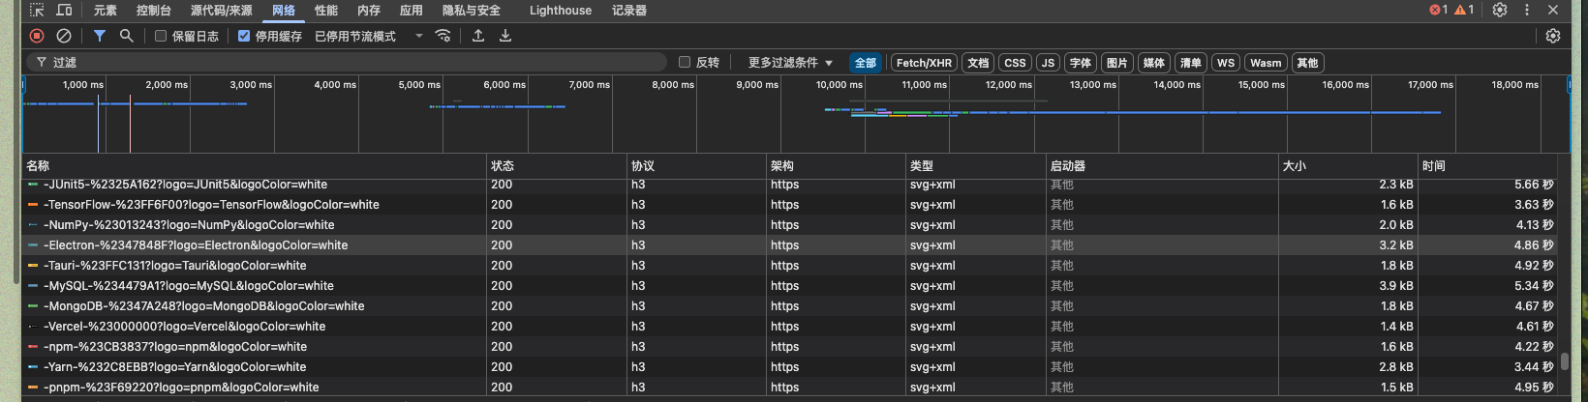Toggle the device toolbar icon
This screenshot has height=402, width=1588.
coord(64,10)
